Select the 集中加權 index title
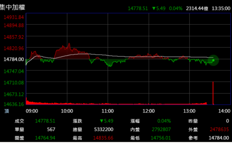232x143 pixels. [x=13, y=8]
